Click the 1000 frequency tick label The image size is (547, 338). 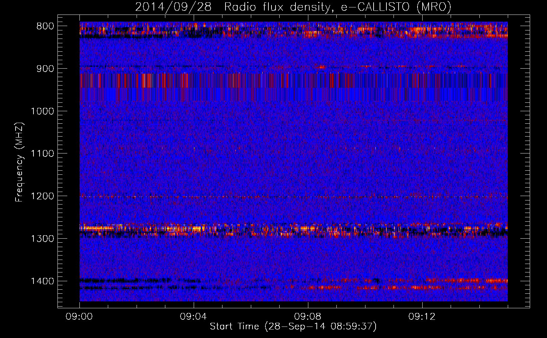[x=42, y=111]
